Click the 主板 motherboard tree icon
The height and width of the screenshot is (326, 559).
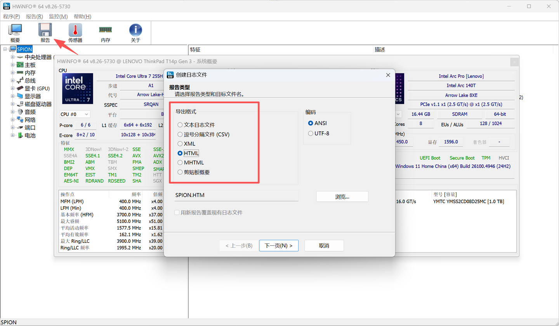point(20,65)
